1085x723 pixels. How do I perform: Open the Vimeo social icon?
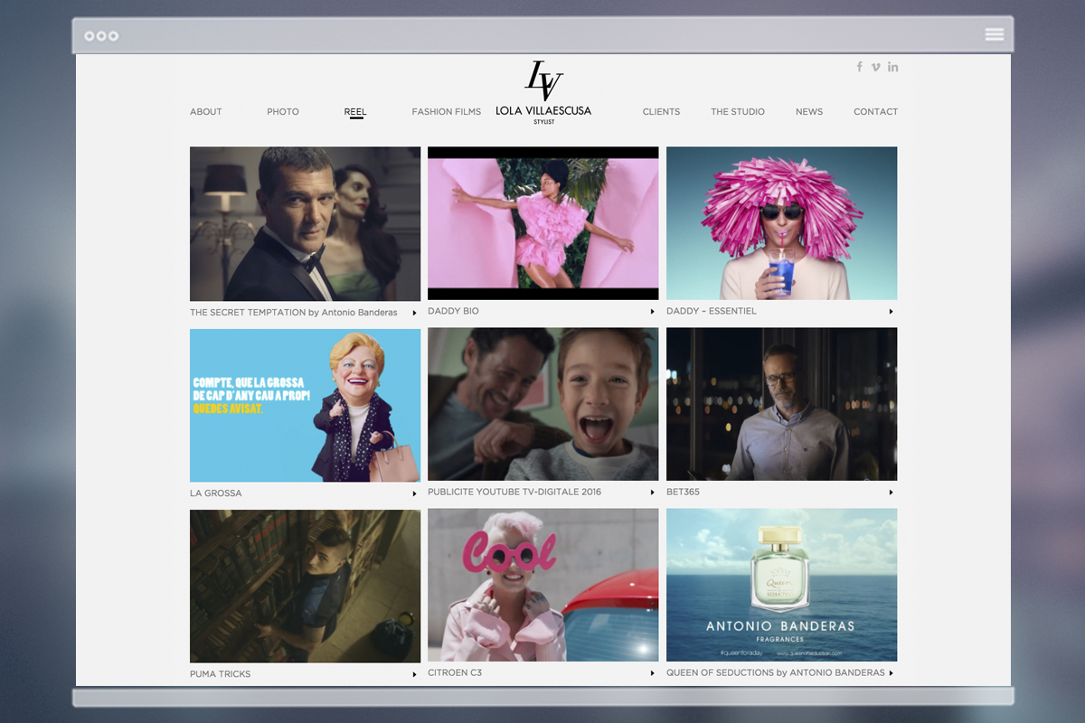coord(875,67)
